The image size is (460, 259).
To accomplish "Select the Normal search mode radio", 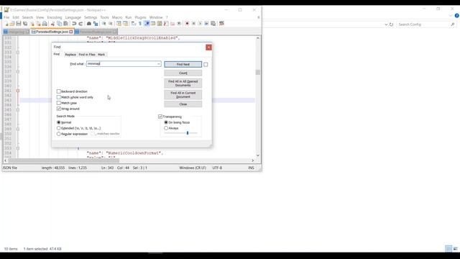I will pos(59,122).
